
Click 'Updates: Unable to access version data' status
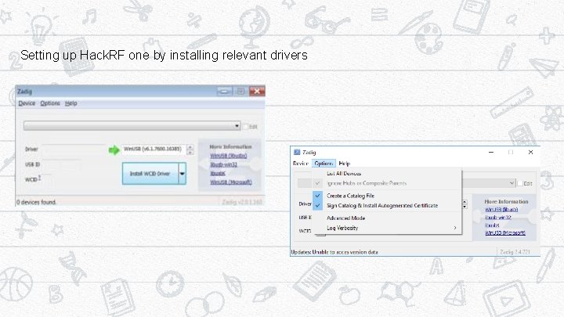click(x=334, y=252)
